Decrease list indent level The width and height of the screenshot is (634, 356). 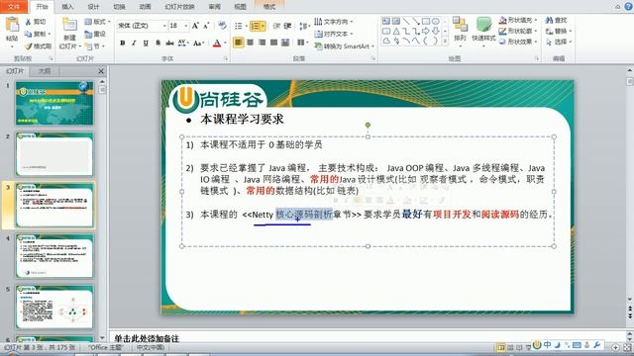tap(276, 27)
